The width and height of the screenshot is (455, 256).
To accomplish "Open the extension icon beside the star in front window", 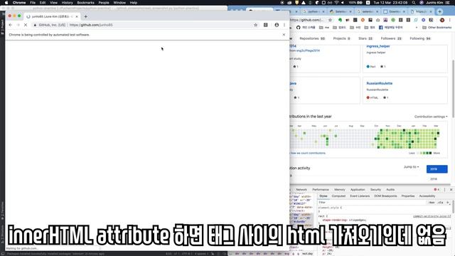I will click(265, 25).
